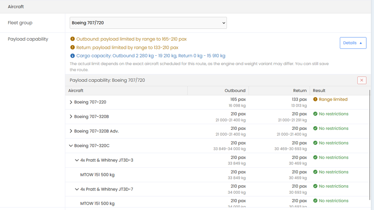Click the green check icon for 707-320B Adv.
374x210 pixels.
click(x=315, y=129)
